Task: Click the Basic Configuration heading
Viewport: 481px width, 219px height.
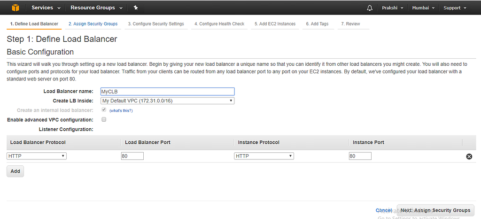Action: point(40,52)
